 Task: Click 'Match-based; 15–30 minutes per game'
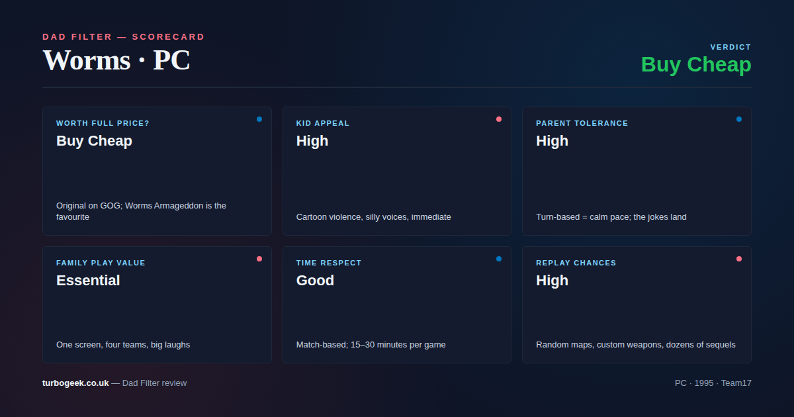[371, 344]
